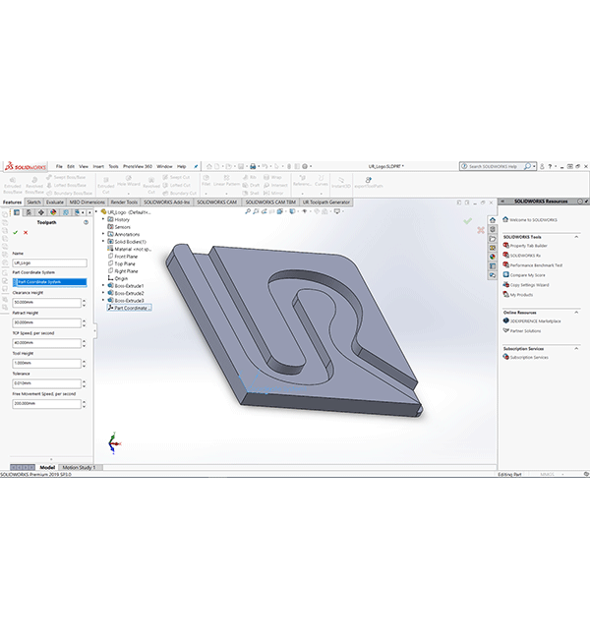This screenshot has height=639, width=590.
Task: Open Resources home tab in task pane
Action: tap(493, 220)
